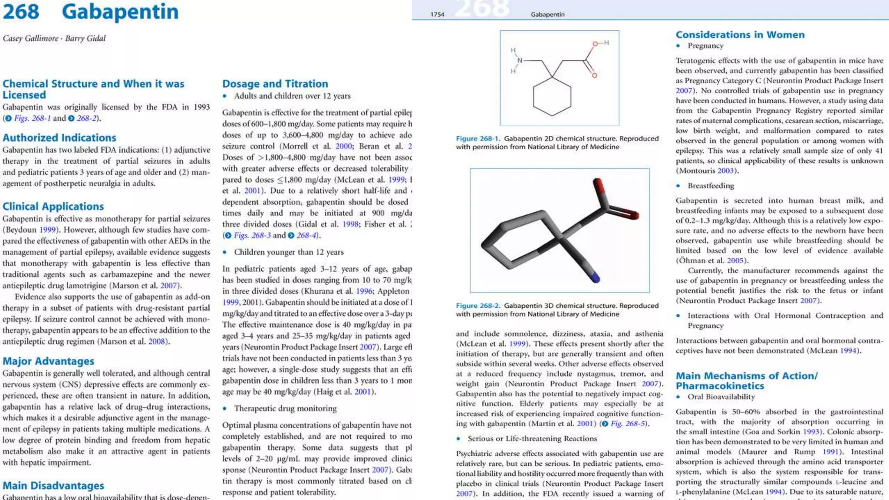
Task: Open the Martin et al. 2001 citation
Action: pos(585,424)
